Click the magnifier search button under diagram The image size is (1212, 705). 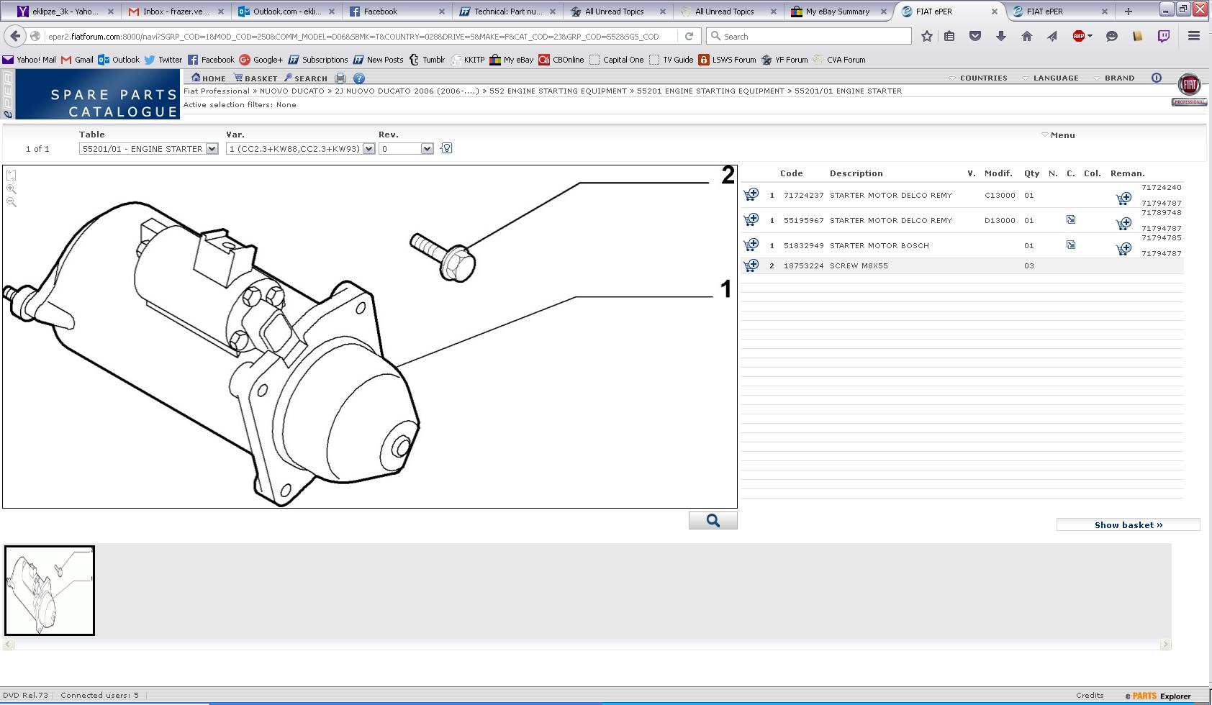pyautogui.click(x=713, y=521)
